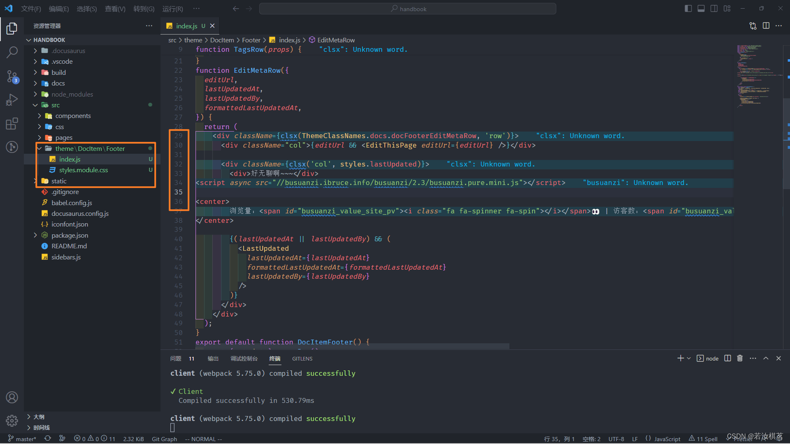
Task: Open the new terminal launch profile dropdown
Action: pos(689,358)
